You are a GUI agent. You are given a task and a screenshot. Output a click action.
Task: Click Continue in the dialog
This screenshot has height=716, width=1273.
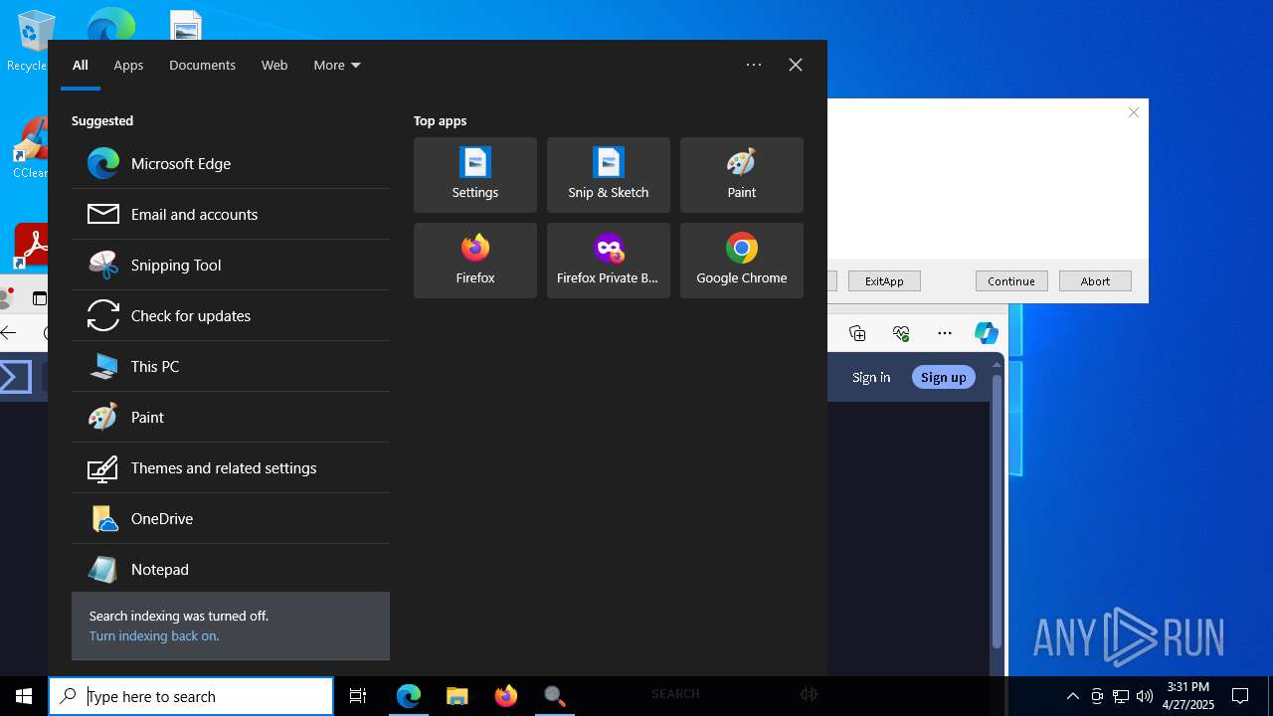1011,281
